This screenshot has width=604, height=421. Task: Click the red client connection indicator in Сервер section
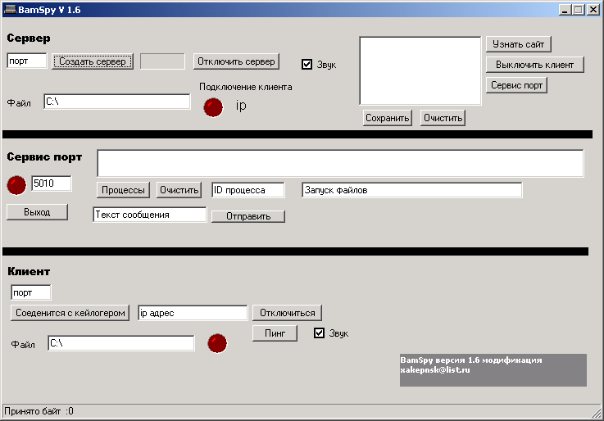pos(213,107)
